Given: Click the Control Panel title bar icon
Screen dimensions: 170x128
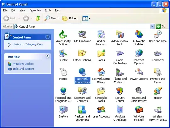Looking at the screenshot, I should click(3, 4).
